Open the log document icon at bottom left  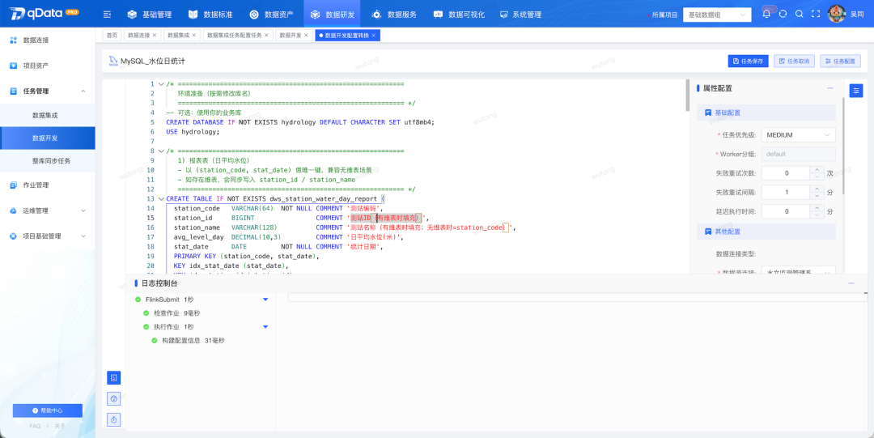point(114,378)
